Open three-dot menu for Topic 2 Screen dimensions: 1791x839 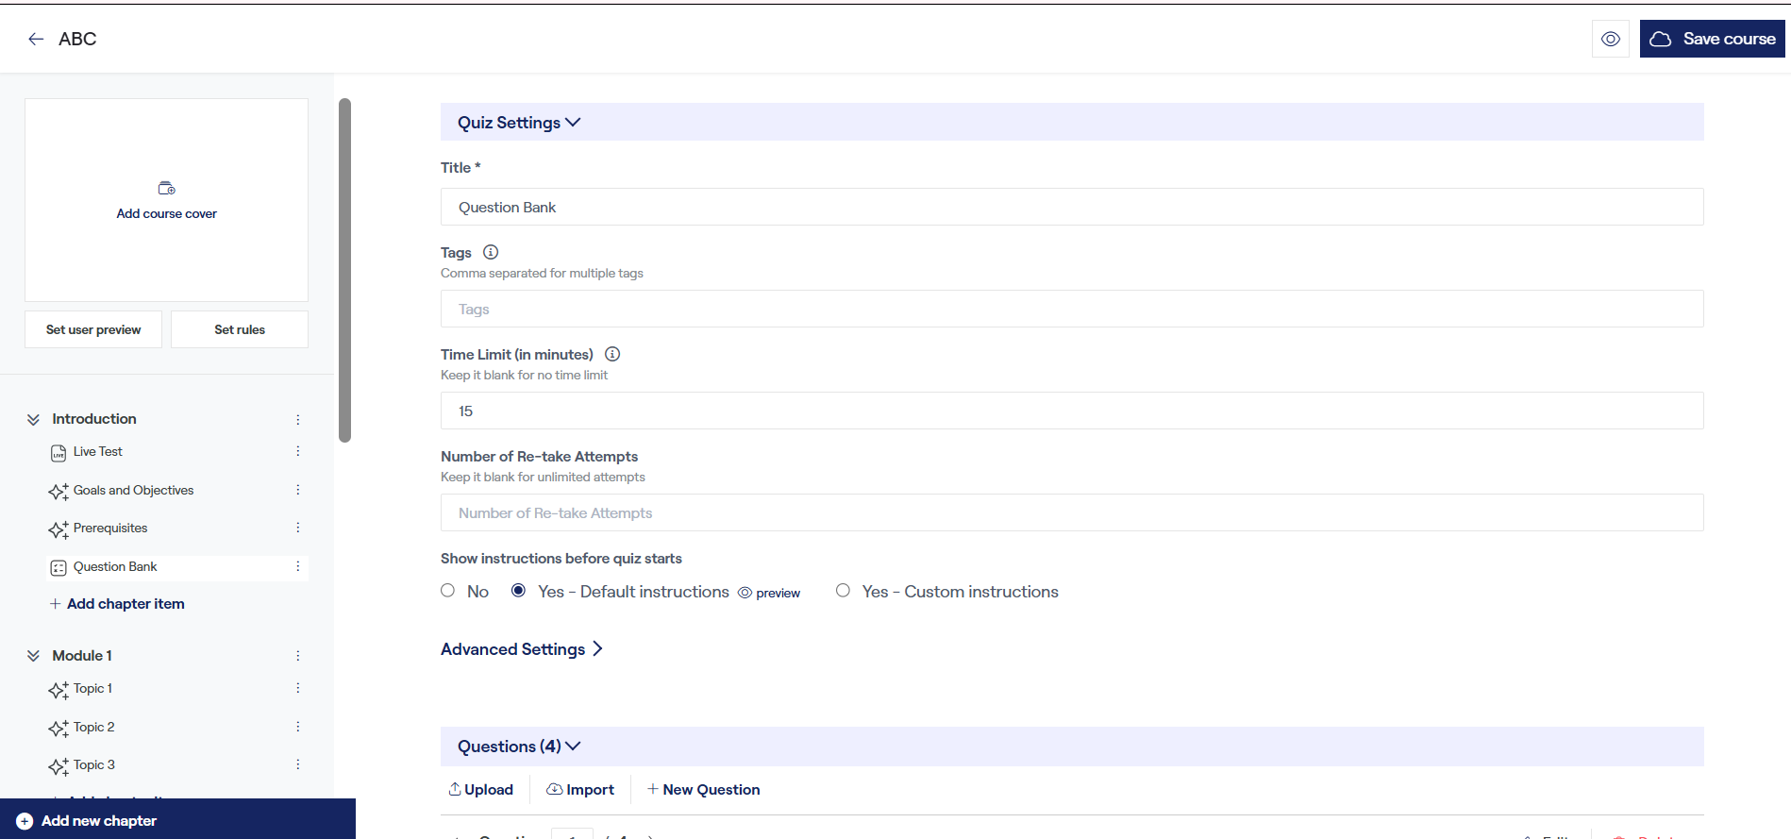tap(297, 727)
